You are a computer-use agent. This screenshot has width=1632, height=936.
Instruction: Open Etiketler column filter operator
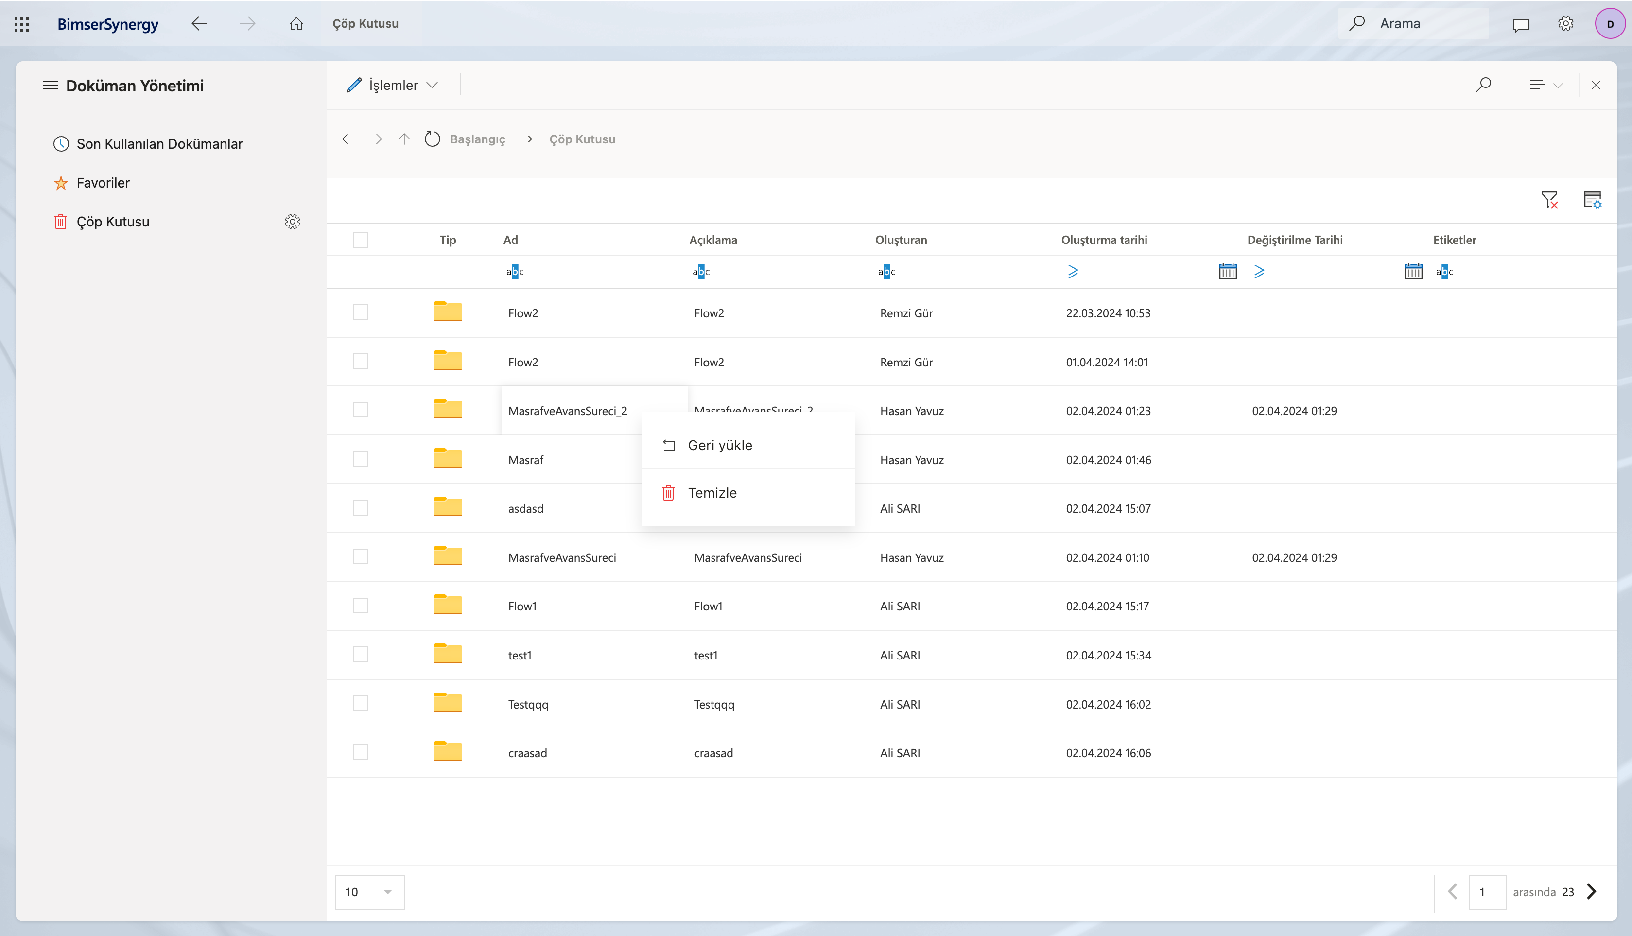point(1444,271)
